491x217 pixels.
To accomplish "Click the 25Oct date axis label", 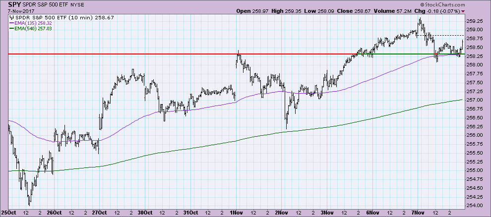I will (x=8, y=213).
